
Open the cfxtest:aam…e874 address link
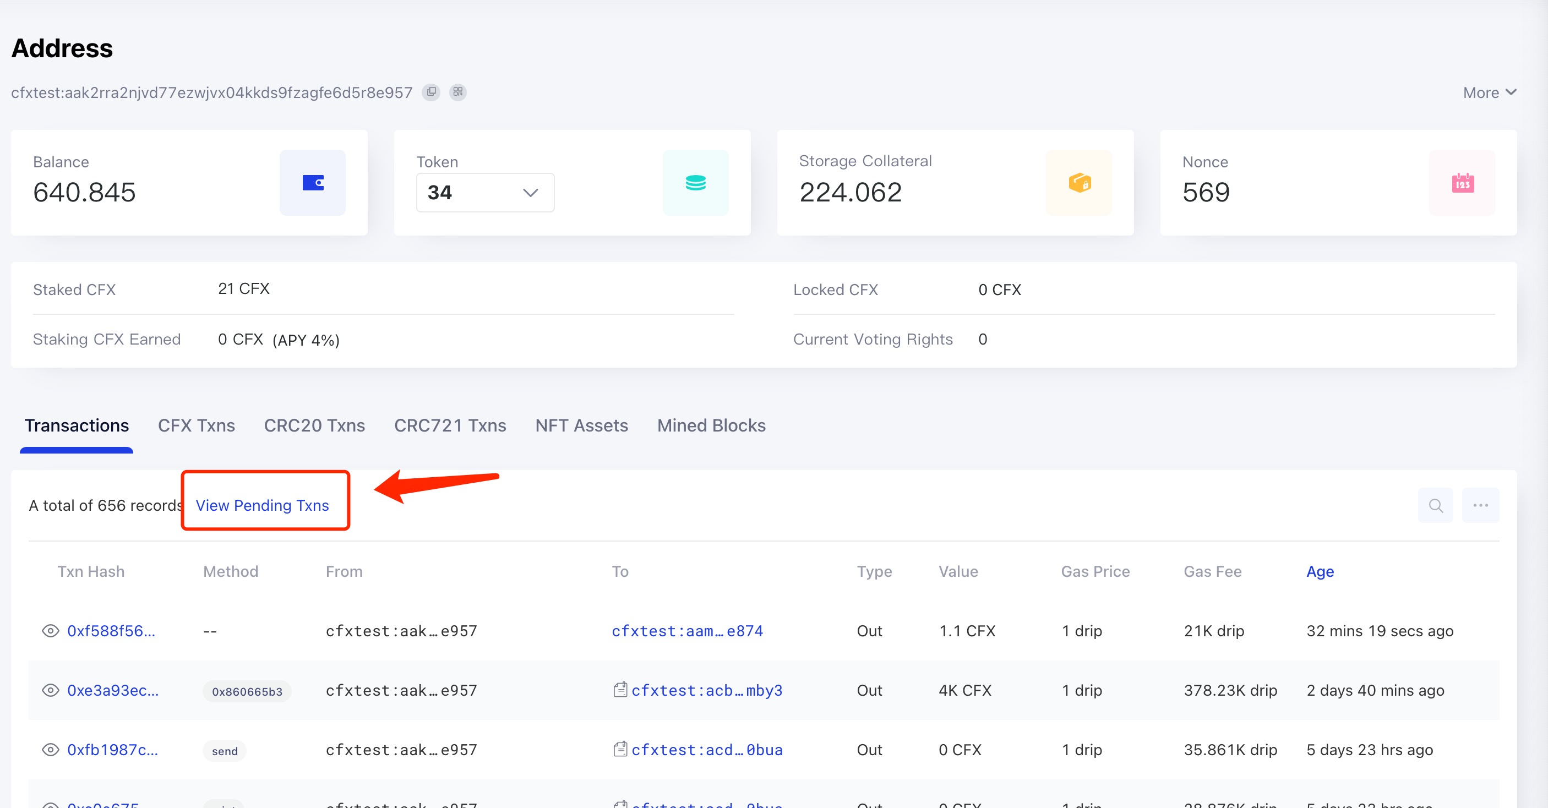click(687, 631)
